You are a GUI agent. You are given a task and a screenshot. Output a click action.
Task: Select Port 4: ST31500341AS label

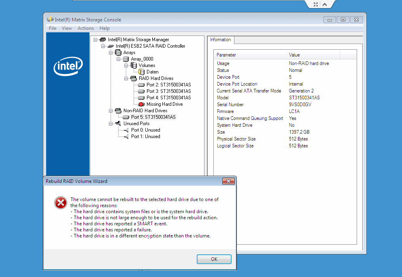coord(169,98)
